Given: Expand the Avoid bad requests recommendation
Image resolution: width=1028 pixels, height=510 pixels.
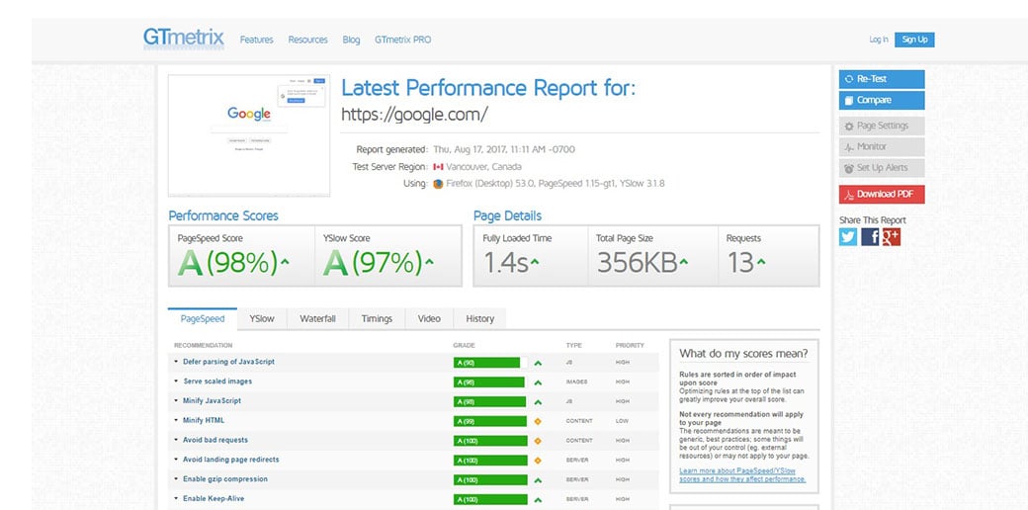Looking at the screenshot, I should coord(214,440).
